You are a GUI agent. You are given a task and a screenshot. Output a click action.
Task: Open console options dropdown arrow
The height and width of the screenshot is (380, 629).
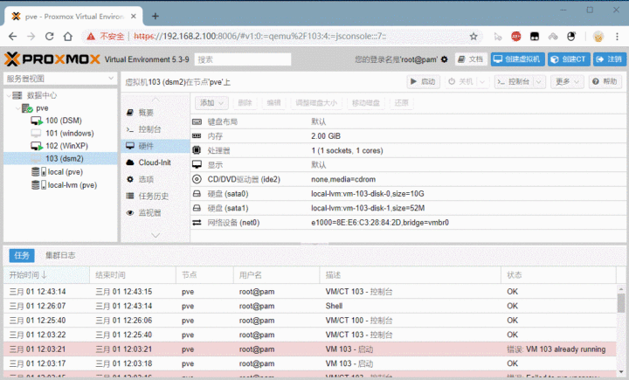[x=539, y=82]
